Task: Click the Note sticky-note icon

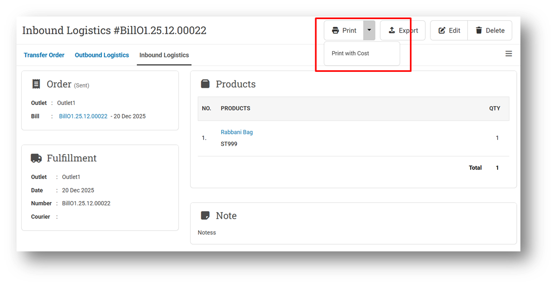Action: coord(205,215)
